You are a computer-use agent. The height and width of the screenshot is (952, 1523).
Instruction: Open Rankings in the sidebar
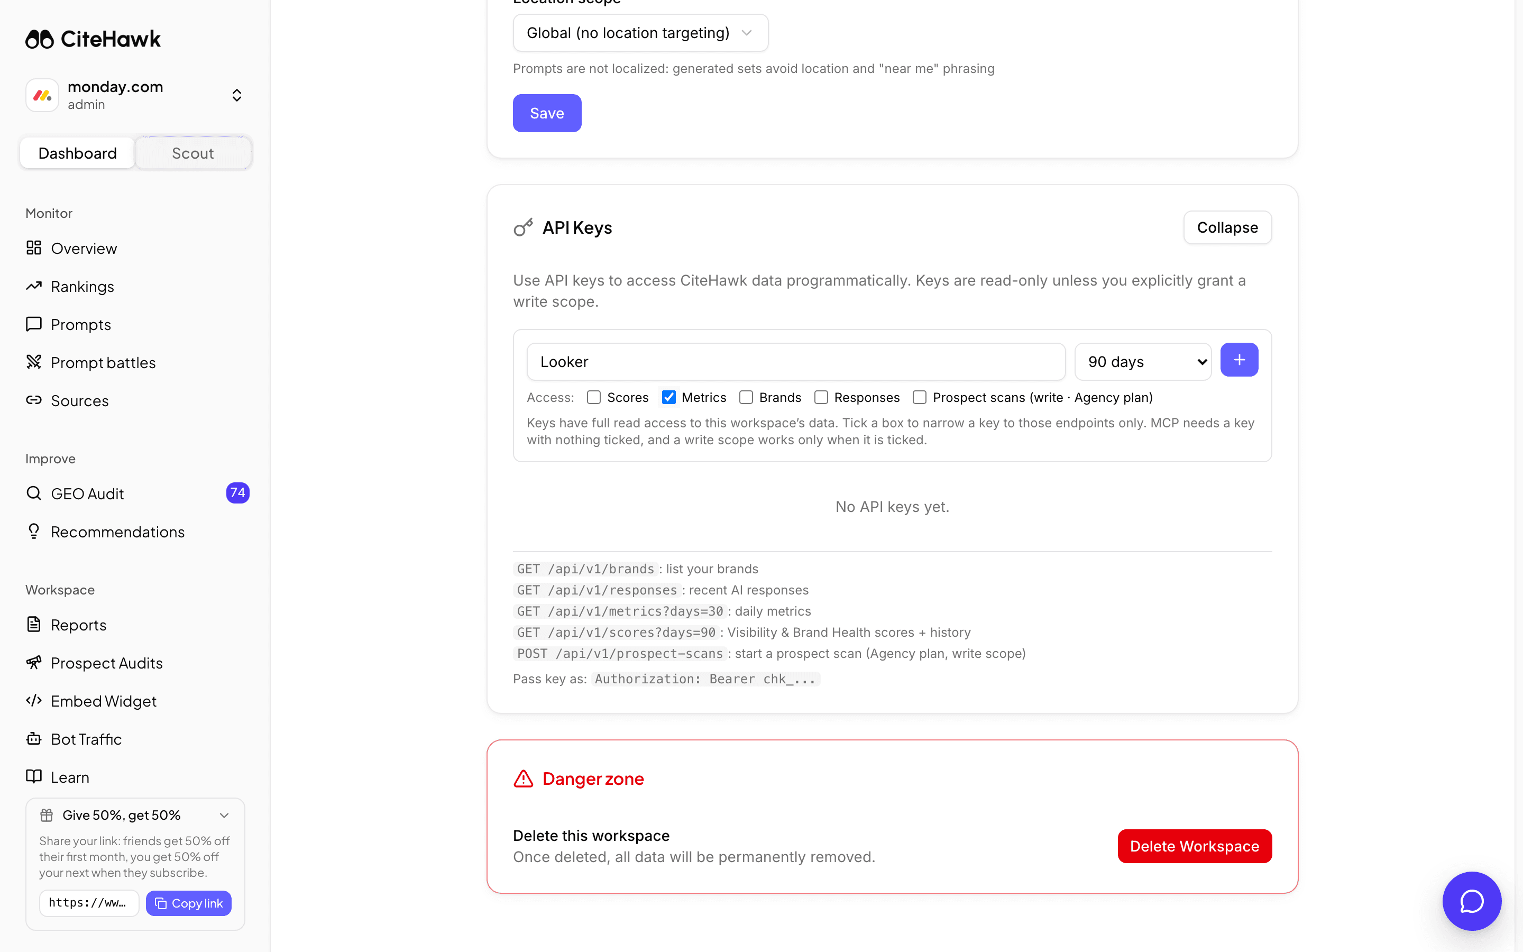coord(135,287)
